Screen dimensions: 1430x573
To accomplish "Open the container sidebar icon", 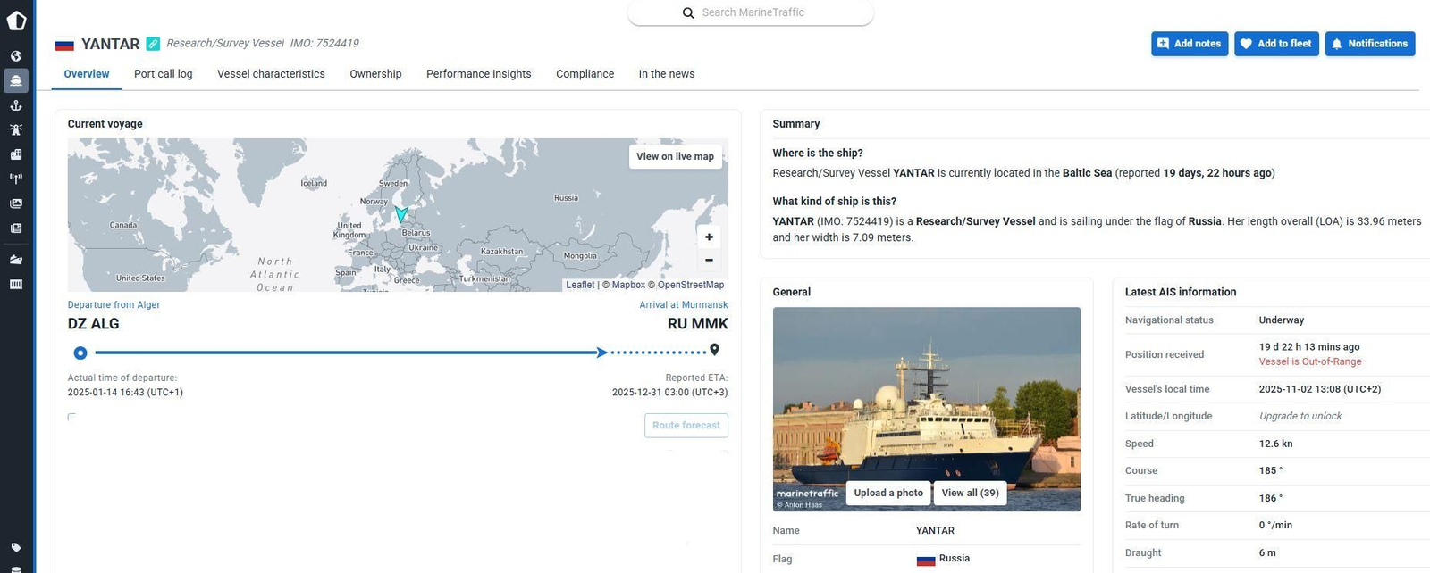I will coord(16,285).
